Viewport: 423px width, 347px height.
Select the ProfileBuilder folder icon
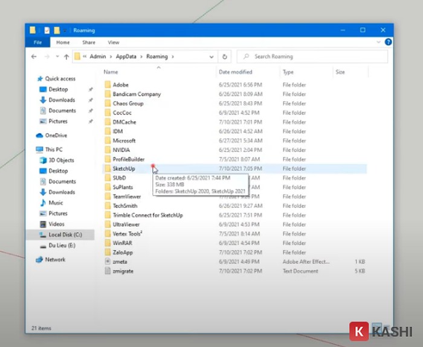tap(108, 159)
